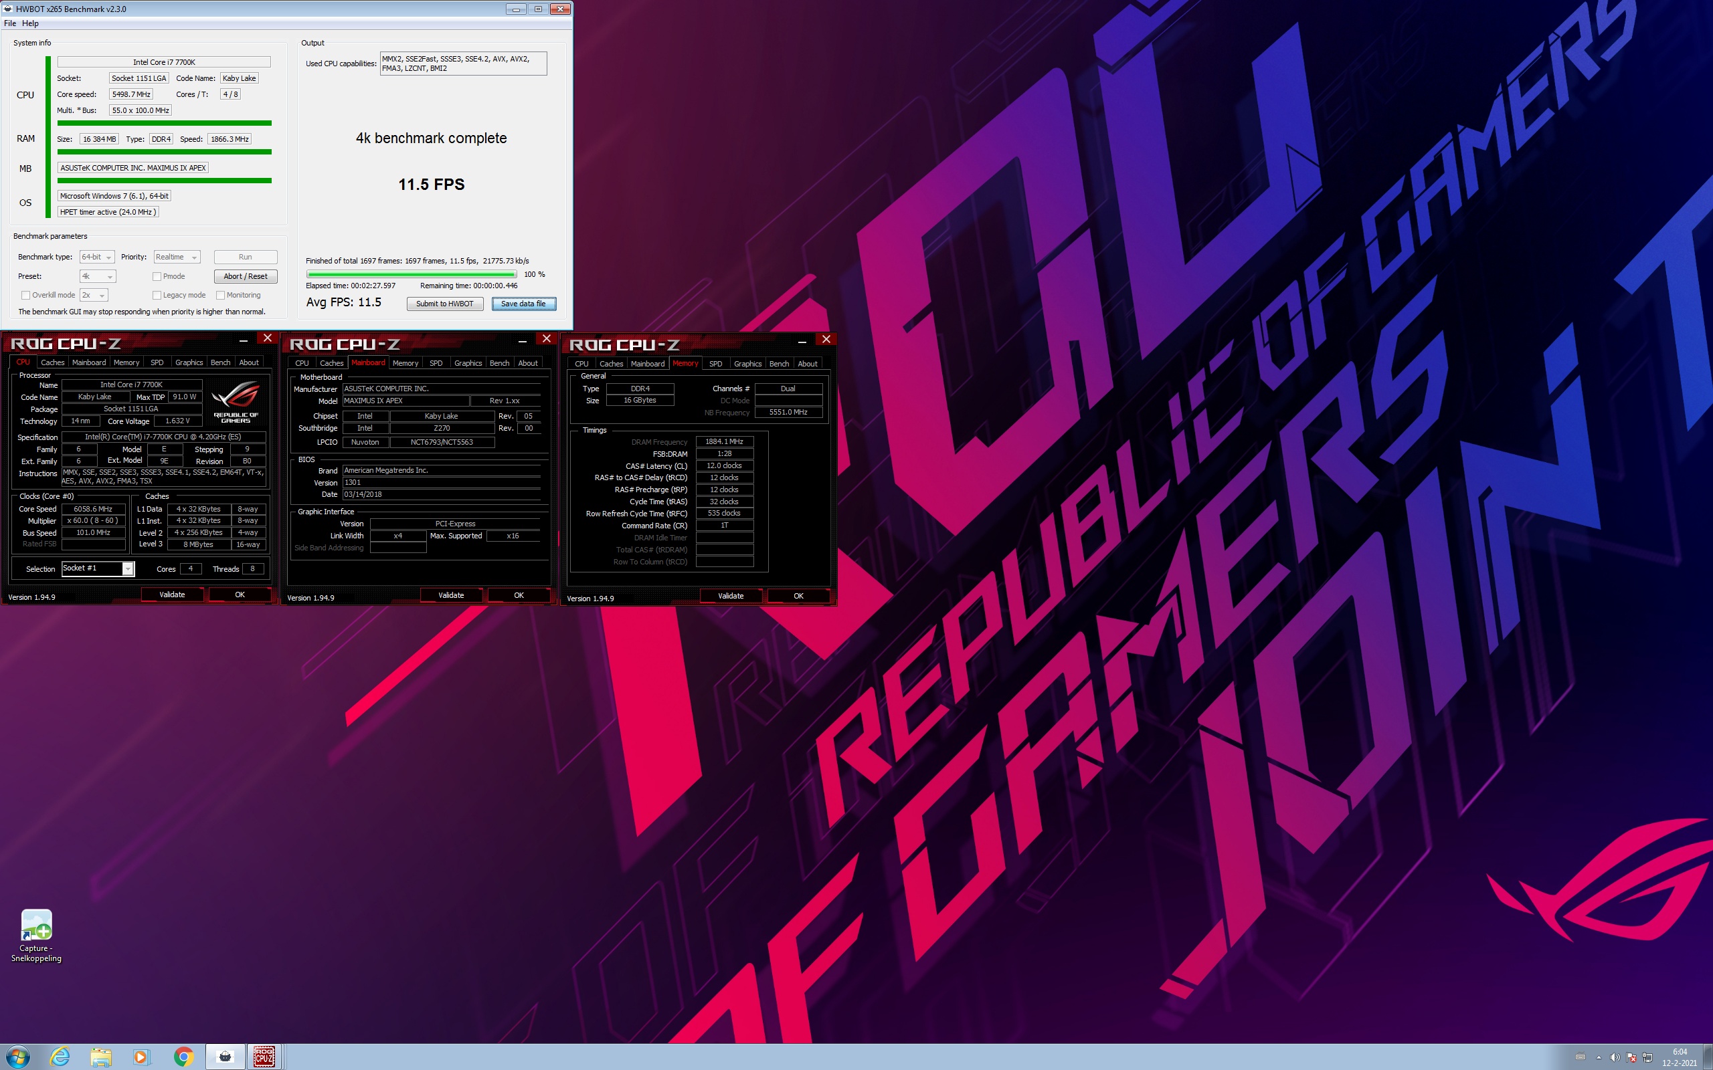The height and width of the screenshot is (1070, 1713).
Task: Launch Google Chrome from taskbar
Action: point(183,1057)
